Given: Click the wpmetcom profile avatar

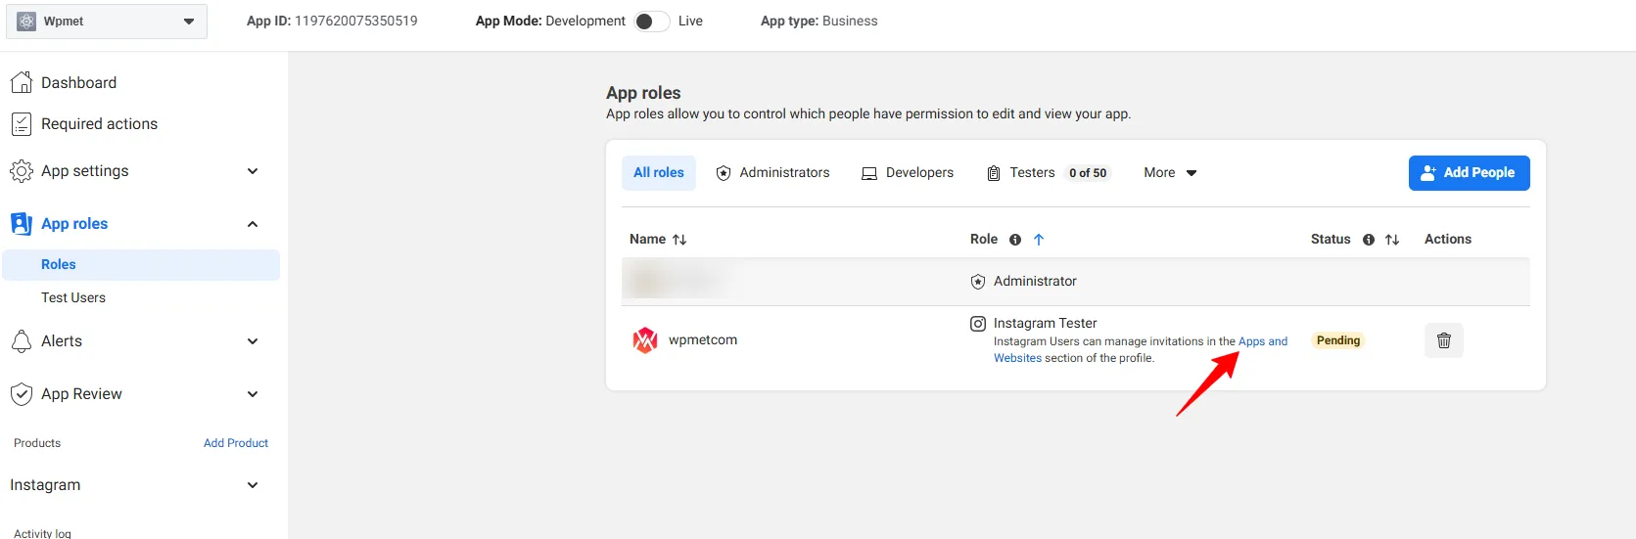Looking at the screenshot, I should (x=645, y=340).
